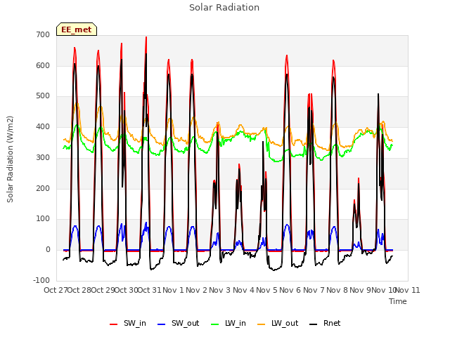Click the 700 y-axis tick label
Screen dimensions: 450x337
43,34
